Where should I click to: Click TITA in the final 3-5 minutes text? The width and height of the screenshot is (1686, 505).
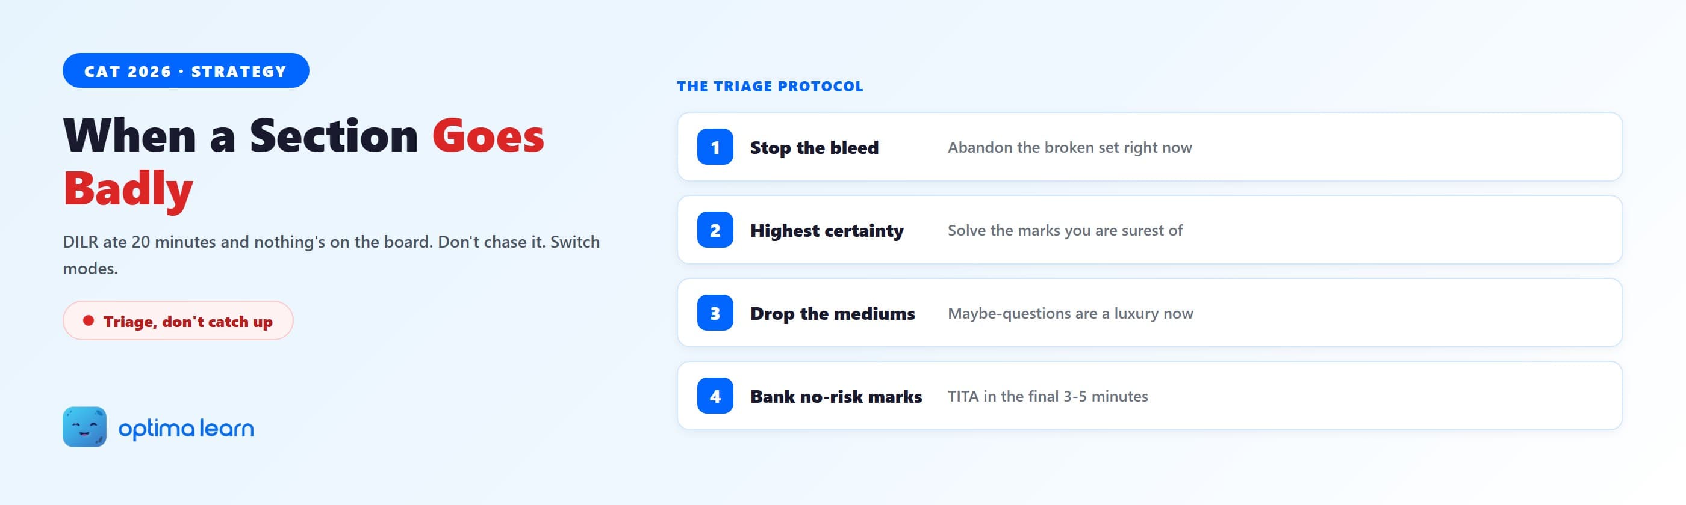click(1048, 397)
